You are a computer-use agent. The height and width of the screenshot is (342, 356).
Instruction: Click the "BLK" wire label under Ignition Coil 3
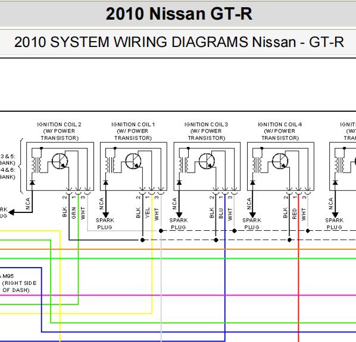click(x=211, y=213)
